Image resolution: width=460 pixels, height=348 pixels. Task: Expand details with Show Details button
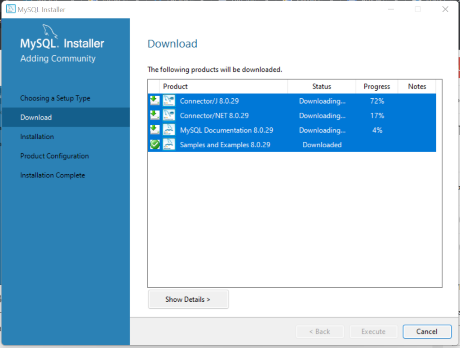(x=188, y=300)
